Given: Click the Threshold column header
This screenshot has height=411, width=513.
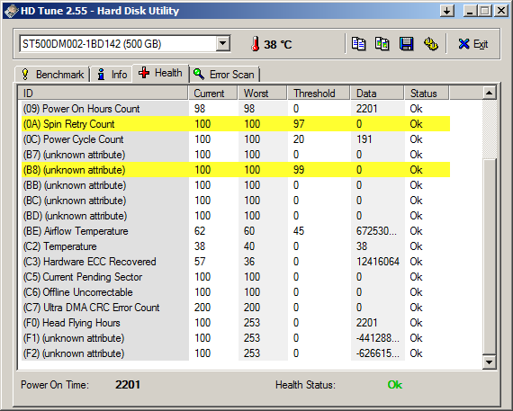Looking at the screenshot, I should [x=319, y=94].
